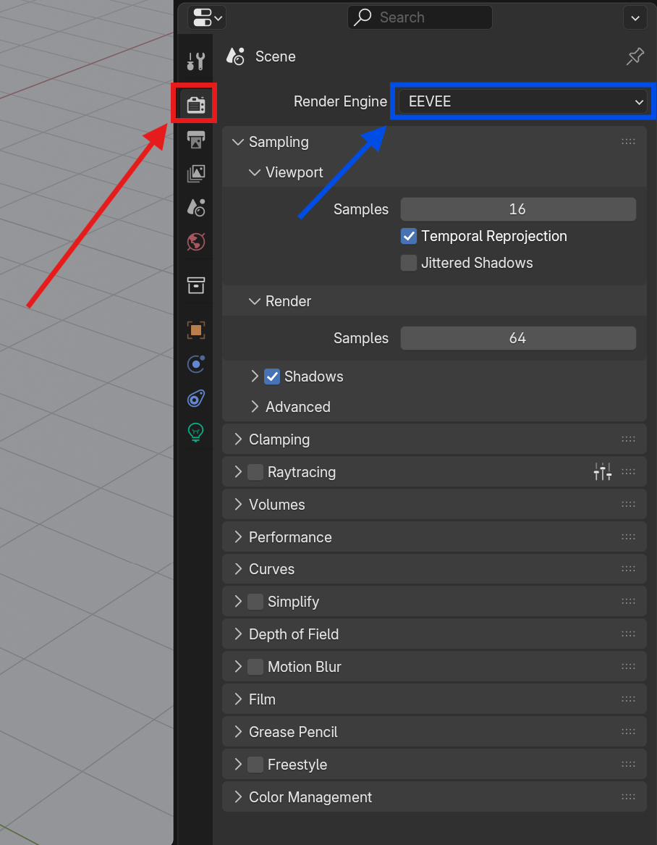Viewport: 657px width, 845px height.
Task: Click the Color Management panel drag grip
Action: pyautogui.click(x=629, y=797)
